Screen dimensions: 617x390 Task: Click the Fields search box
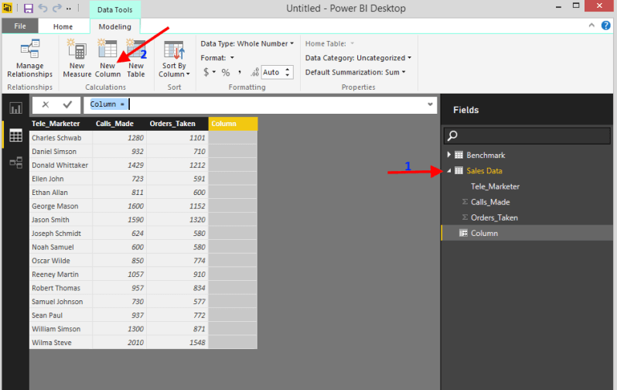pos(527,135)
